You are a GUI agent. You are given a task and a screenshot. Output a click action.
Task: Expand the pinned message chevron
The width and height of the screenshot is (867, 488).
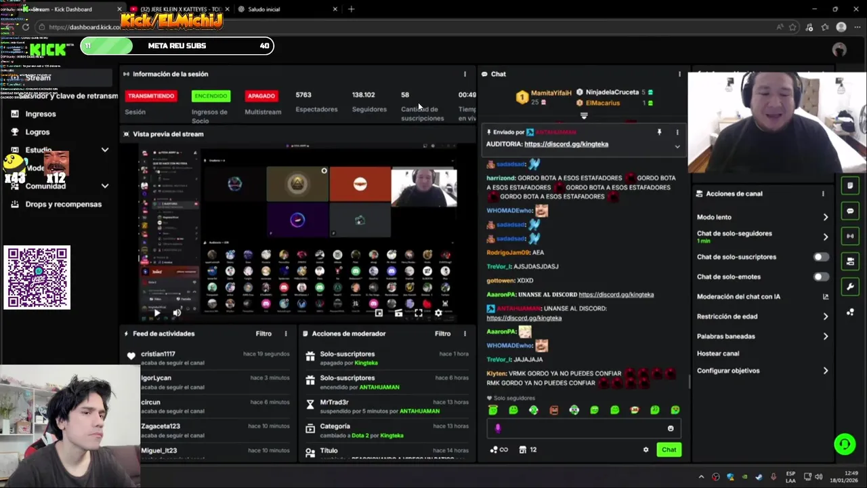point(677,146)
